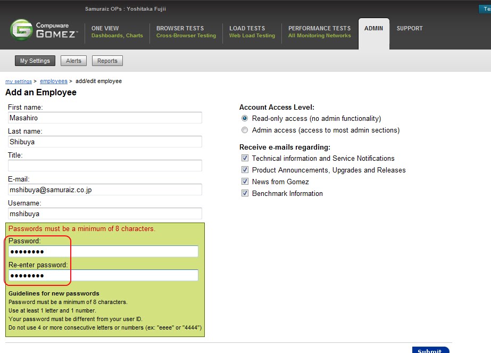The height and width of the screenshot is (353, 491).
Task: Click the Submit button
Action: (430, 350)
